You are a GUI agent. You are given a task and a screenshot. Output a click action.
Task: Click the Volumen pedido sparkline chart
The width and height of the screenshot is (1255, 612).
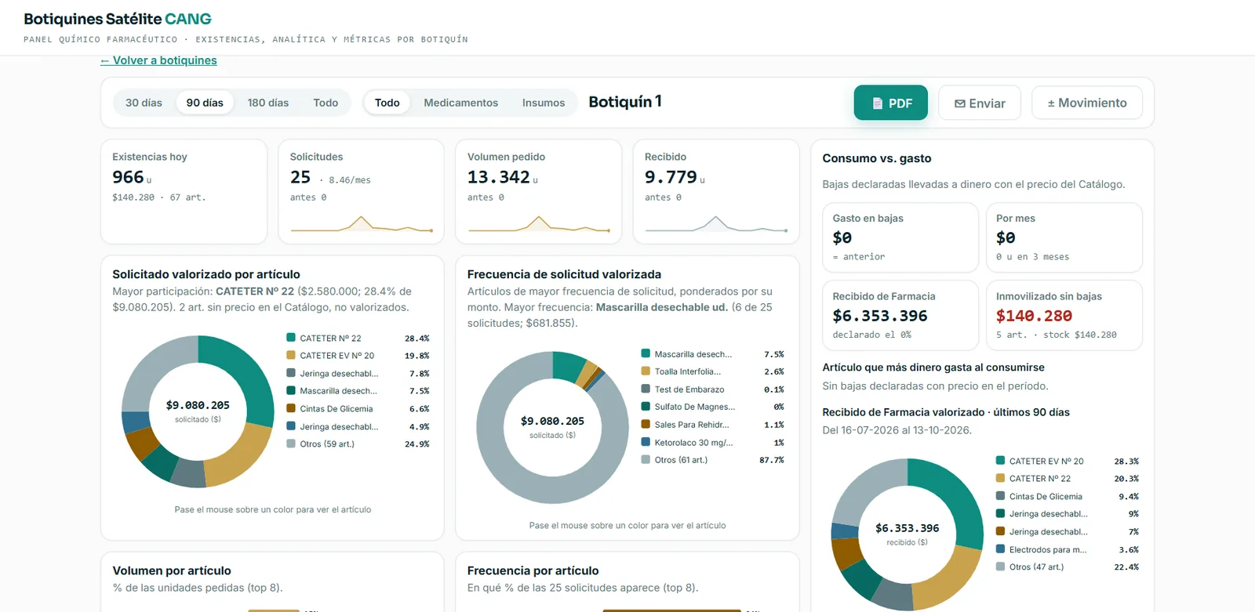click(539, 223)
